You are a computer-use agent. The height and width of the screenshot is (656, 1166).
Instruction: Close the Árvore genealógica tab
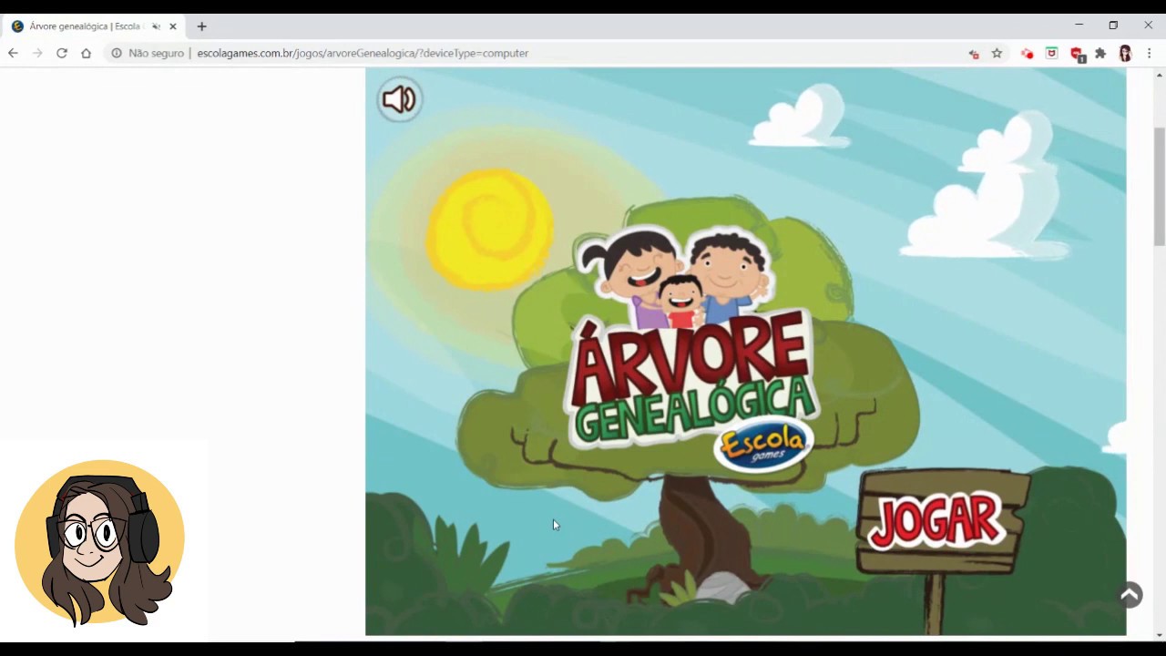[x=173, y=26]
